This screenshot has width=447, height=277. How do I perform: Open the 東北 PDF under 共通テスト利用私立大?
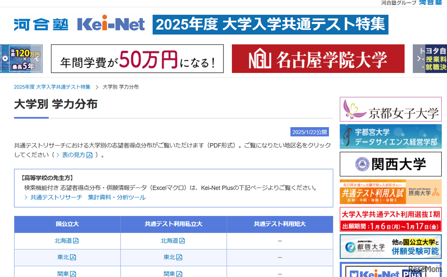(173, 257)
